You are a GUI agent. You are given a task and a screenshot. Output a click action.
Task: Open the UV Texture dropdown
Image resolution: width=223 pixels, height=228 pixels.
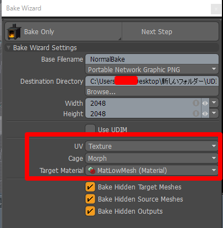coord(151,146)
